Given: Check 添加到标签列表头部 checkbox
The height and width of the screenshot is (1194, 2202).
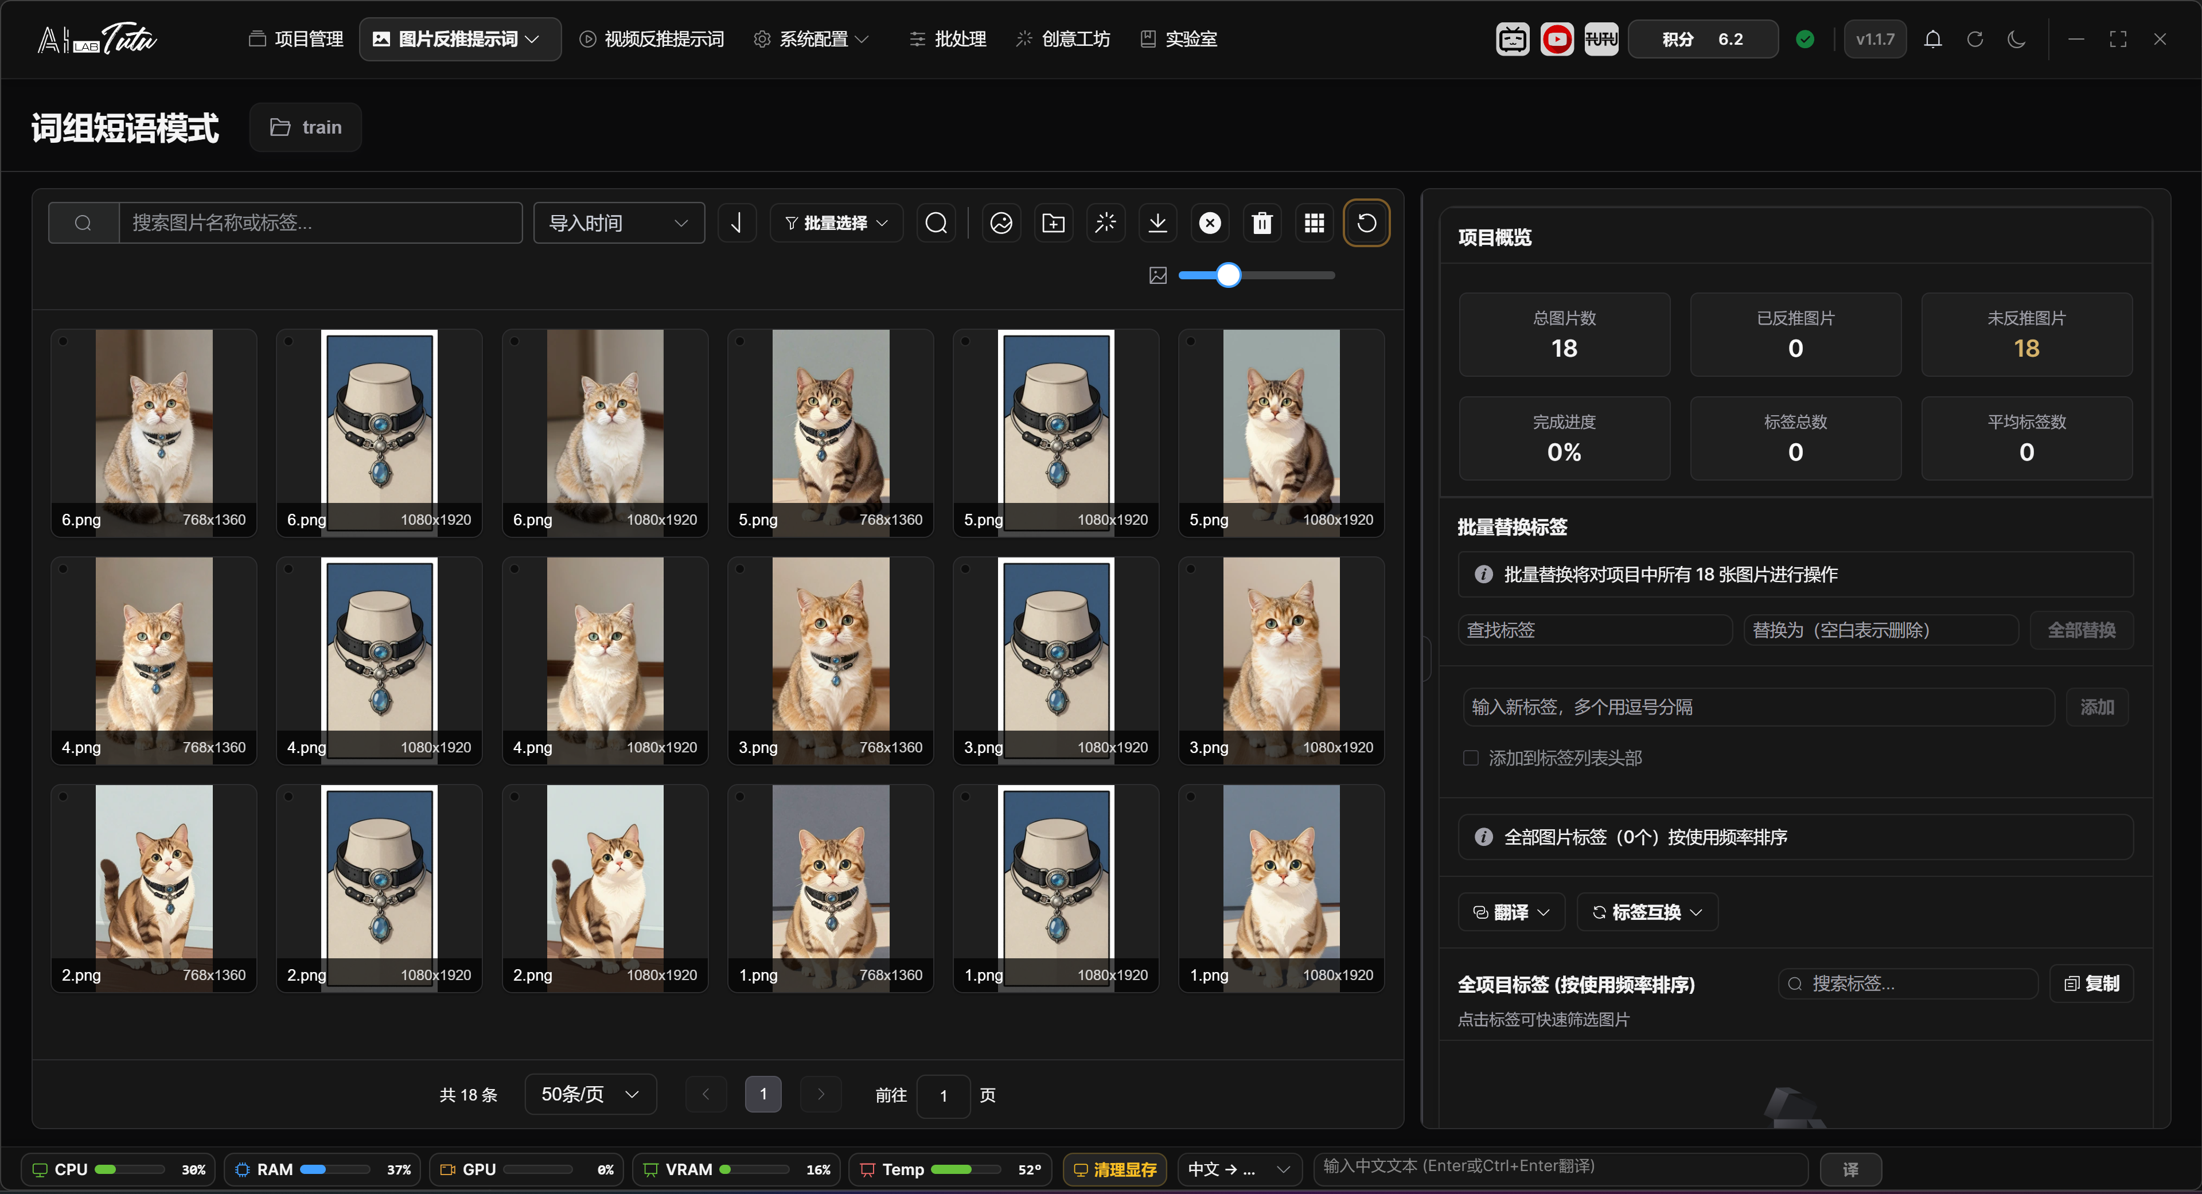Looking at the screenshot, I should tap(1470, 758).
